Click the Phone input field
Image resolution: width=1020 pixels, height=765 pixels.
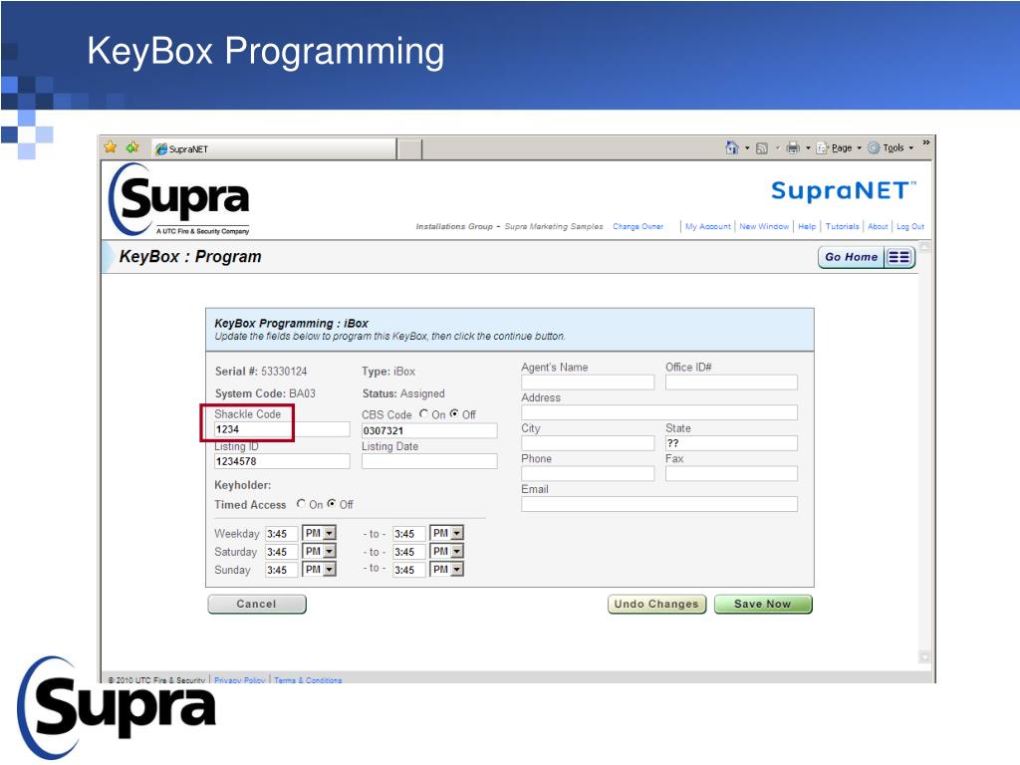click(x=588, y=473)
